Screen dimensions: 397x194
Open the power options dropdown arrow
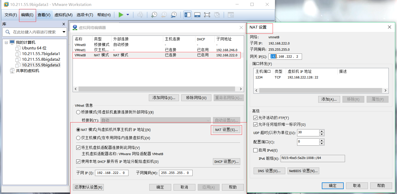[x=127, y=15]
